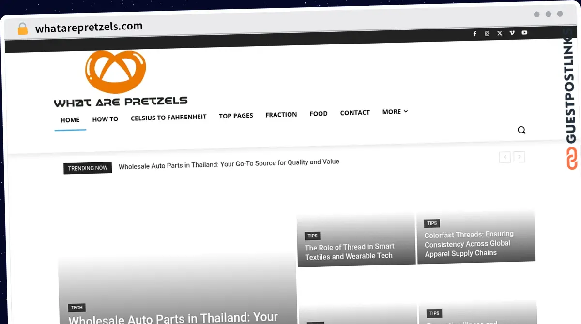Expand the MORE menu
The height and width of the screenshot is (324, 581).
(395, 112)
